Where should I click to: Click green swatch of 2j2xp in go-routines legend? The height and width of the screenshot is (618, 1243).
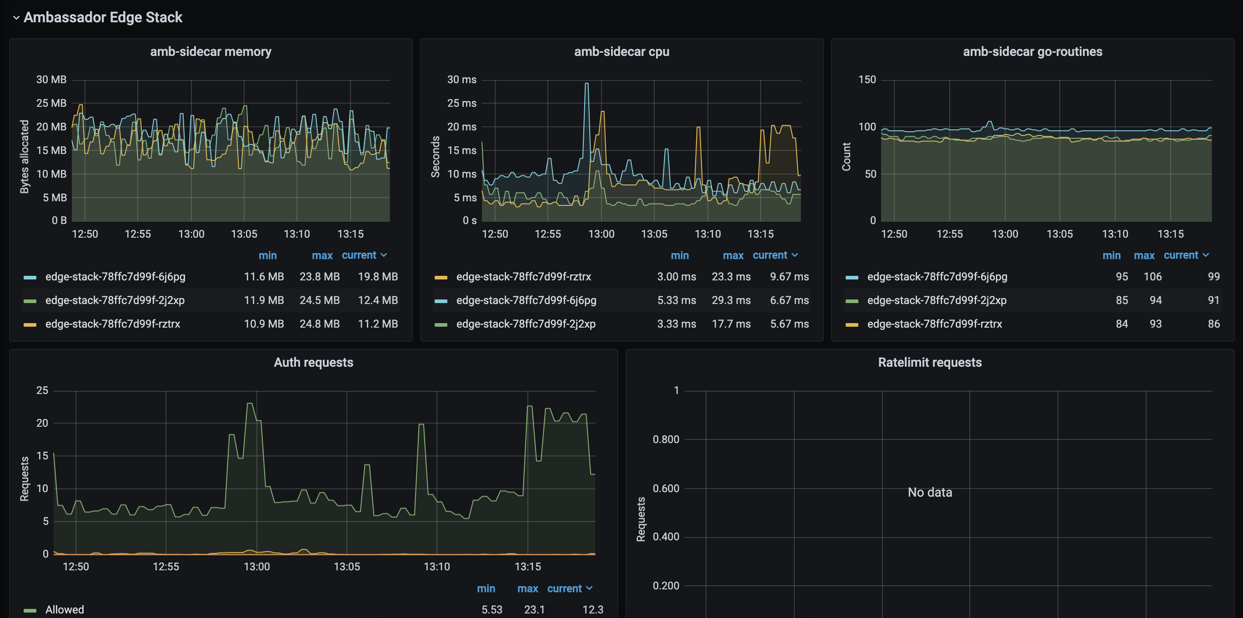852,301
